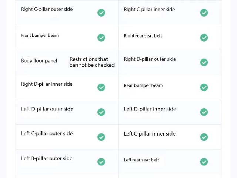Image resolution: width=237 pixels, height=178 pixels.
Task: Click the Front bumper beam green checkmark
Action: click(x=101, y=37)
